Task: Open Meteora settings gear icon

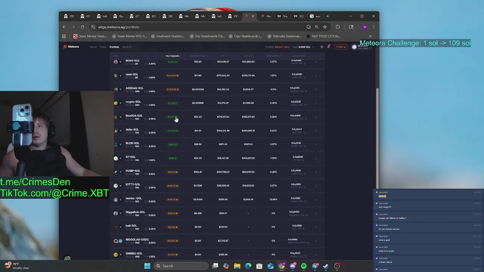Action: [x=322, y=47]
